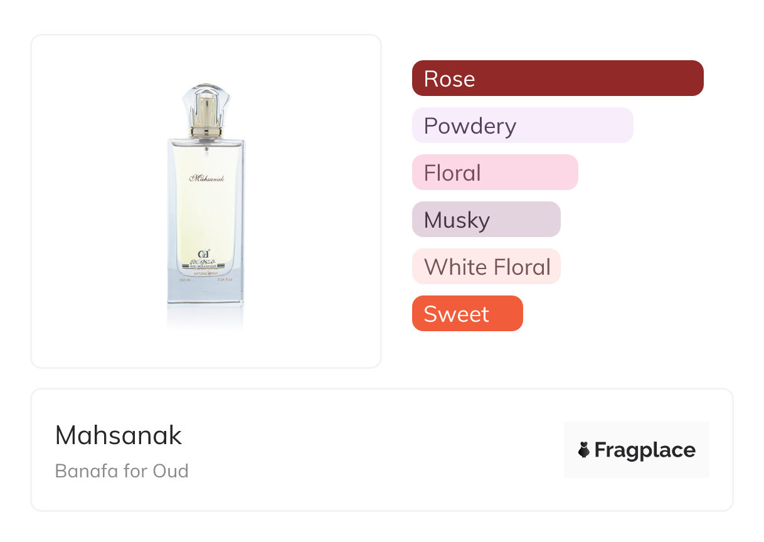
Task: Click the Mahsanak script on the bottle
Action: click(x=206, y=179)
